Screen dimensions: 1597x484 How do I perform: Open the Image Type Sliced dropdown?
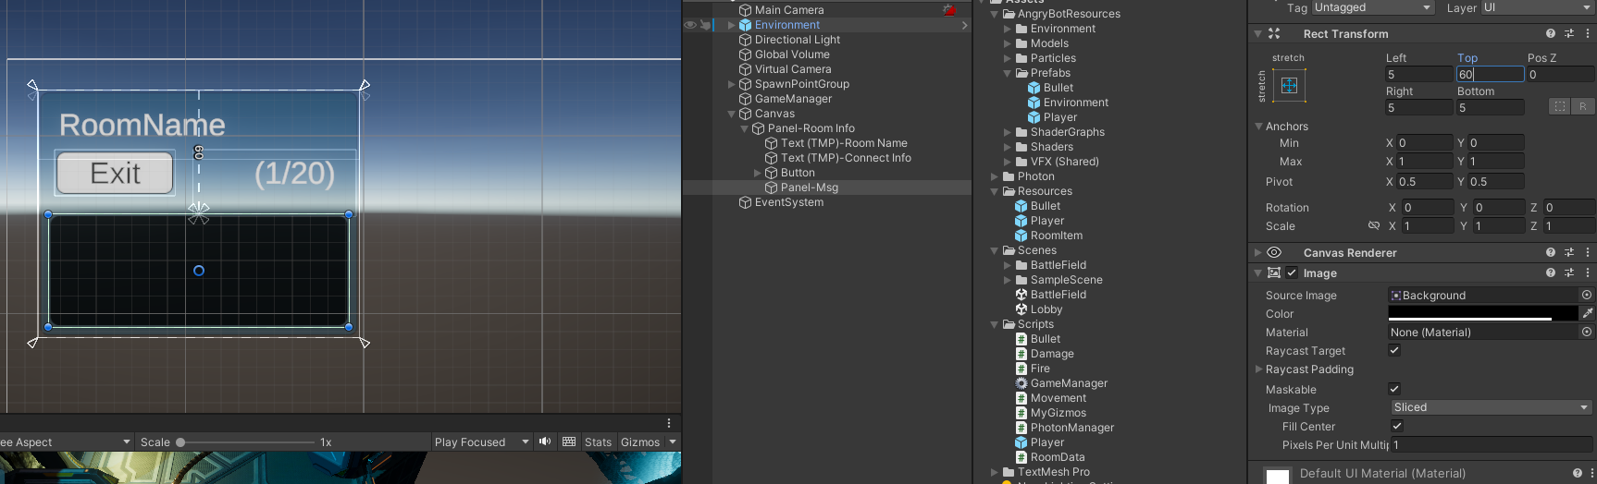point(1491,407)
